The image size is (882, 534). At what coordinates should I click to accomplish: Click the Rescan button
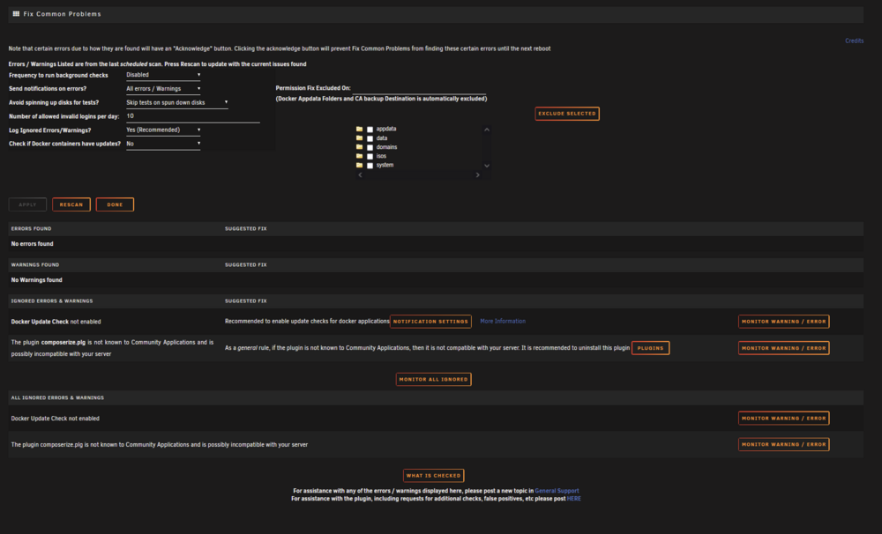pos(71,204)
